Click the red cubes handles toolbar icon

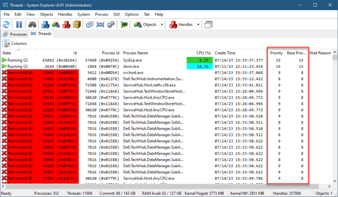pos(67,25)
